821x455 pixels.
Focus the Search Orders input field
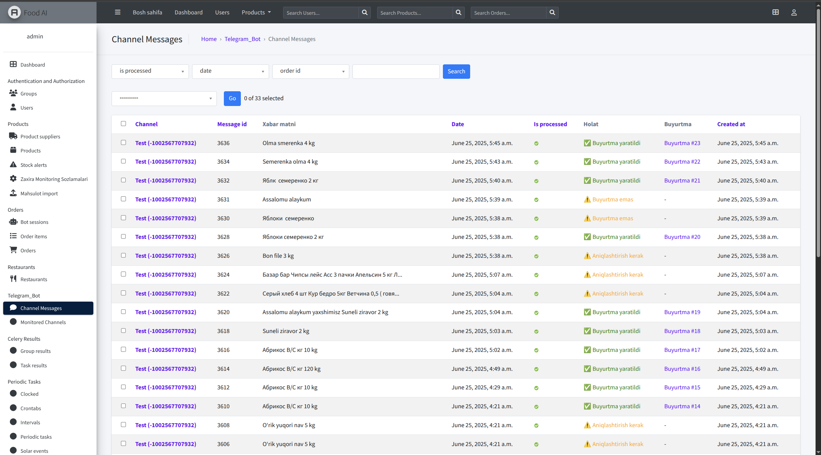[x=508, y=12]
